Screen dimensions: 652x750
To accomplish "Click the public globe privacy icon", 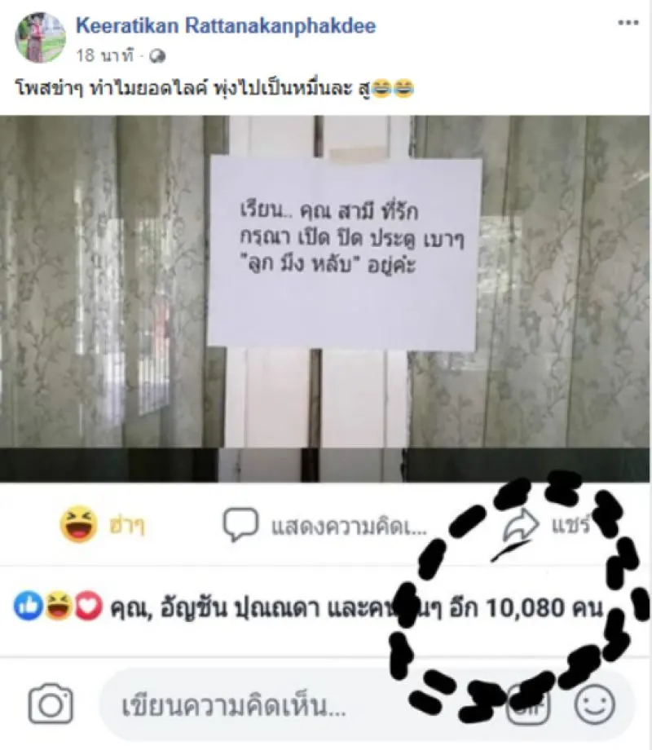I will pyautogui.click(x=157, y=57).
